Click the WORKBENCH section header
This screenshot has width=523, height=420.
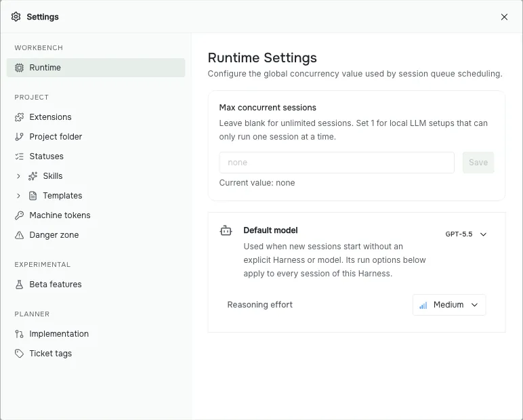pos(39,47)
